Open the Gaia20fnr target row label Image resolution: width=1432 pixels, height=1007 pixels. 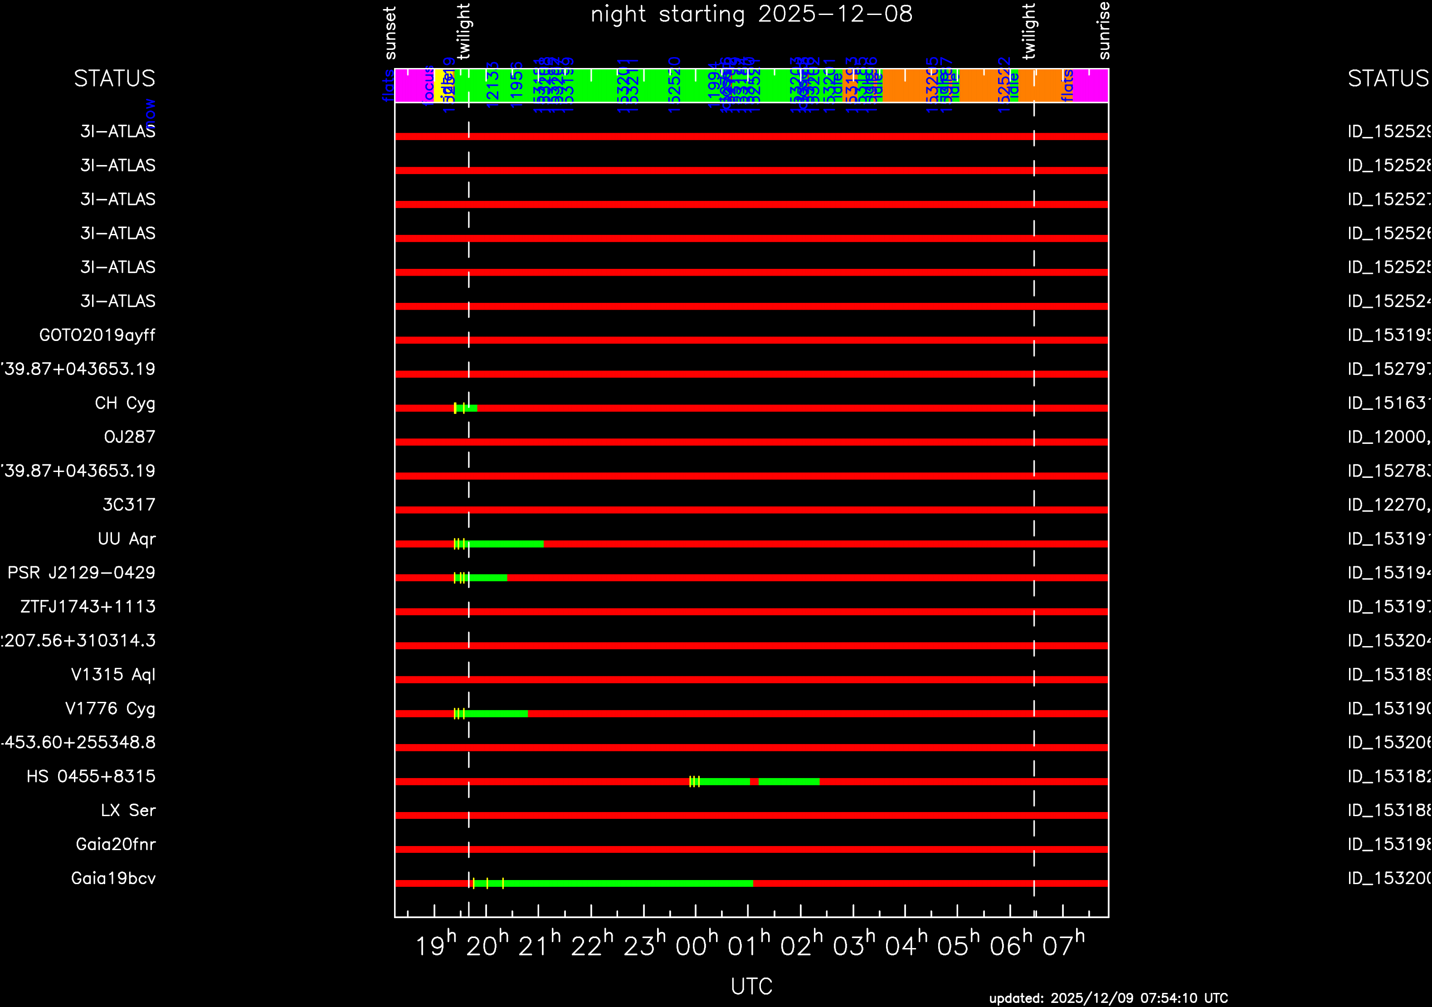pos(115,844)
